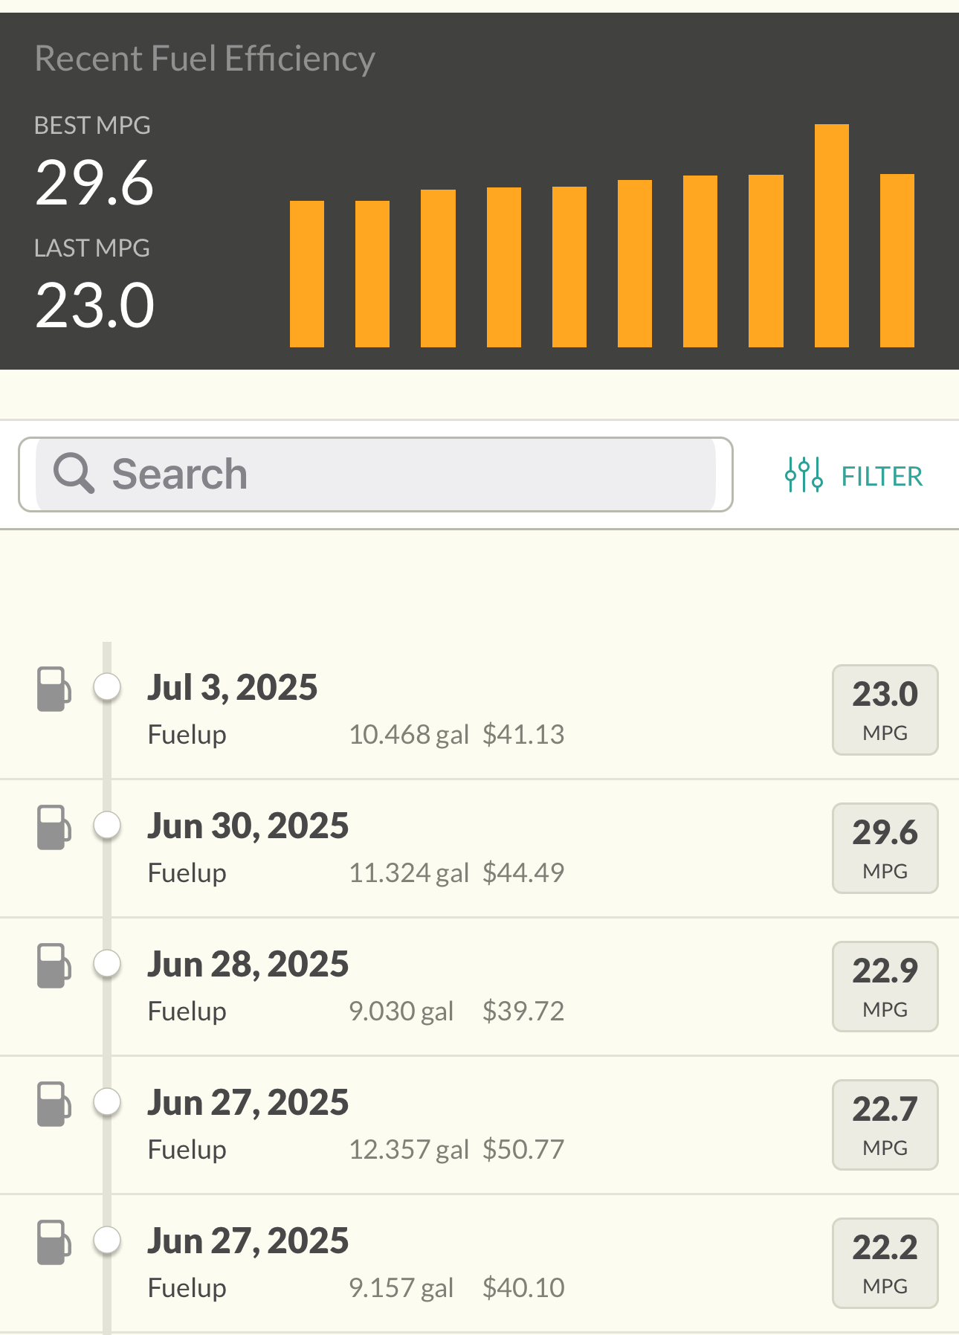This screenshot has height=1335, width=959.
Task: Open the Jun 30, 2025 fuelup entry
Action: pos(479,849)
